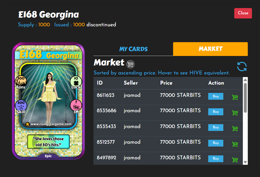Add listing 8497892 to cart
Viewport: 260px width, 177px height.
tap(235, 159)
